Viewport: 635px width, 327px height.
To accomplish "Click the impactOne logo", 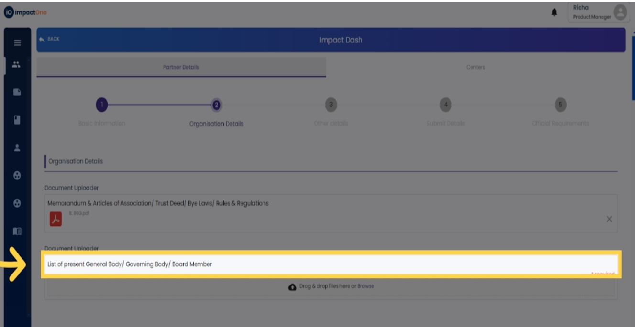I will [26, 13].
